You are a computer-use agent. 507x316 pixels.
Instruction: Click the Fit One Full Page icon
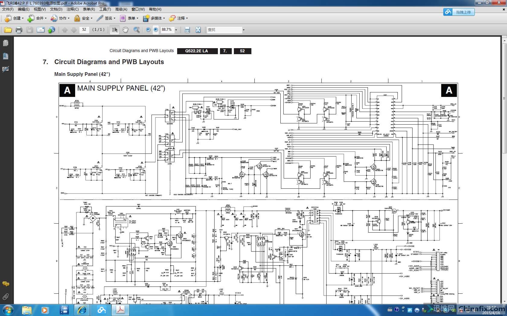[x=198, y=30]
